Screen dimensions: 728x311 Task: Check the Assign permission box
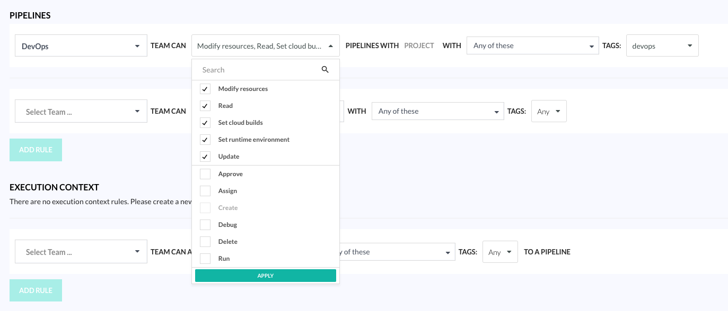tap(205, 191)
